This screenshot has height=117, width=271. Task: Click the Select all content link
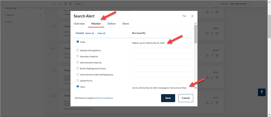(90, 33)
